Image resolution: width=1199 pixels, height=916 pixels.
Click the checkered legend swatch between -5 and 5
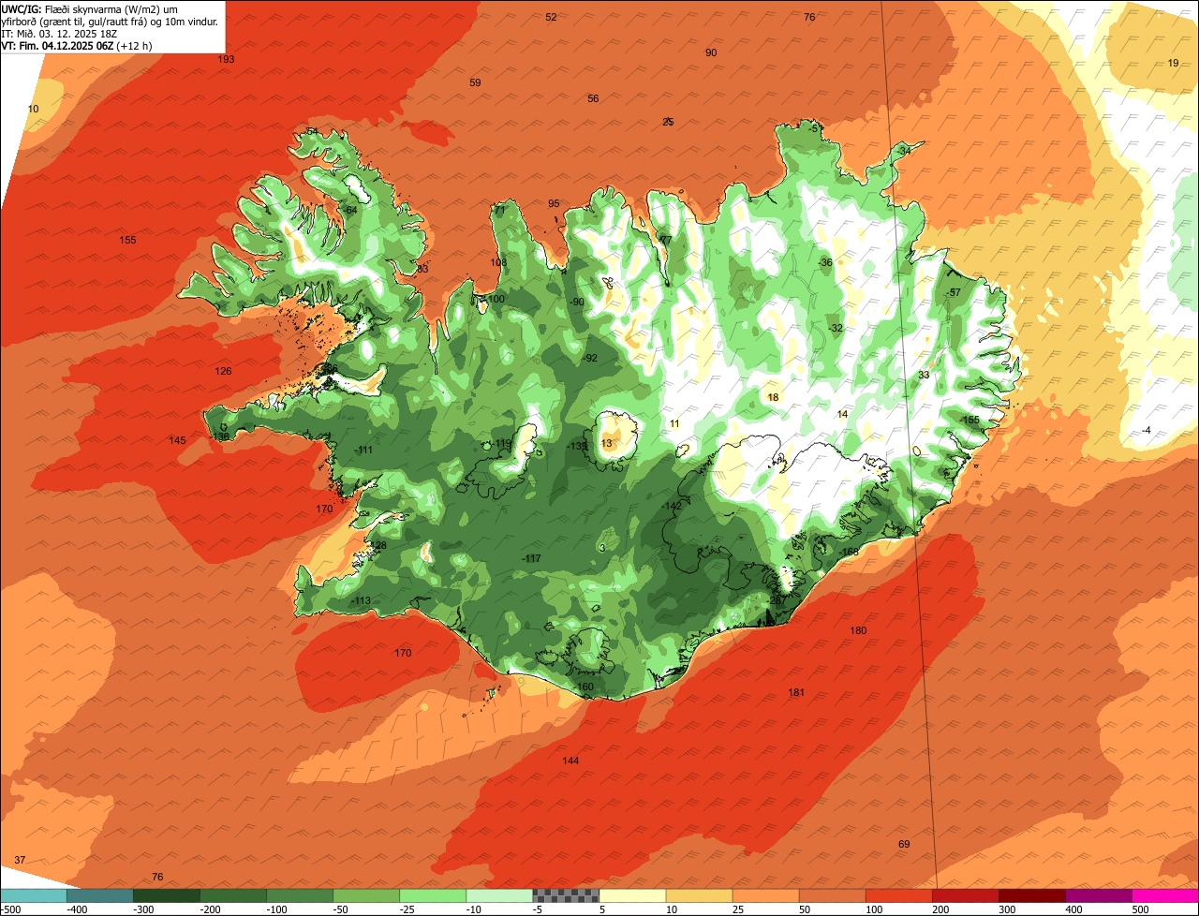pyautogui.click(x=565, y=895)
